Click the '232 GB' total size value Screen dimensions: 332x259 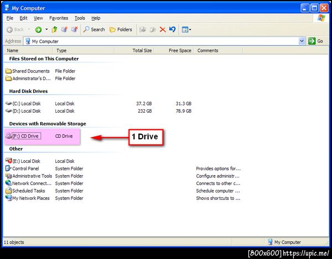click(x=144, y=111)
